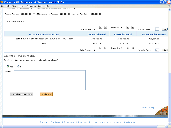Click previous page arrow in top pagination

pos(106,27)
